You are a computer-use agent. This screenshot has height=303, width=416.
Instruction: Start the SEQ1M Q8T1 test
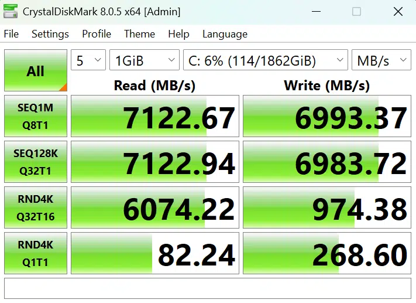coord(36,116)
